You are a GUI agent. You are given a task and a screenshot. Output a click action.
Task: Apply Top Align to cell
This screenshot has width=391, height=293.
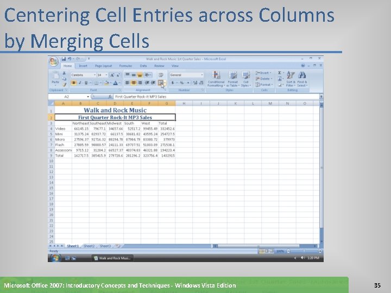[x=127, y=75]
